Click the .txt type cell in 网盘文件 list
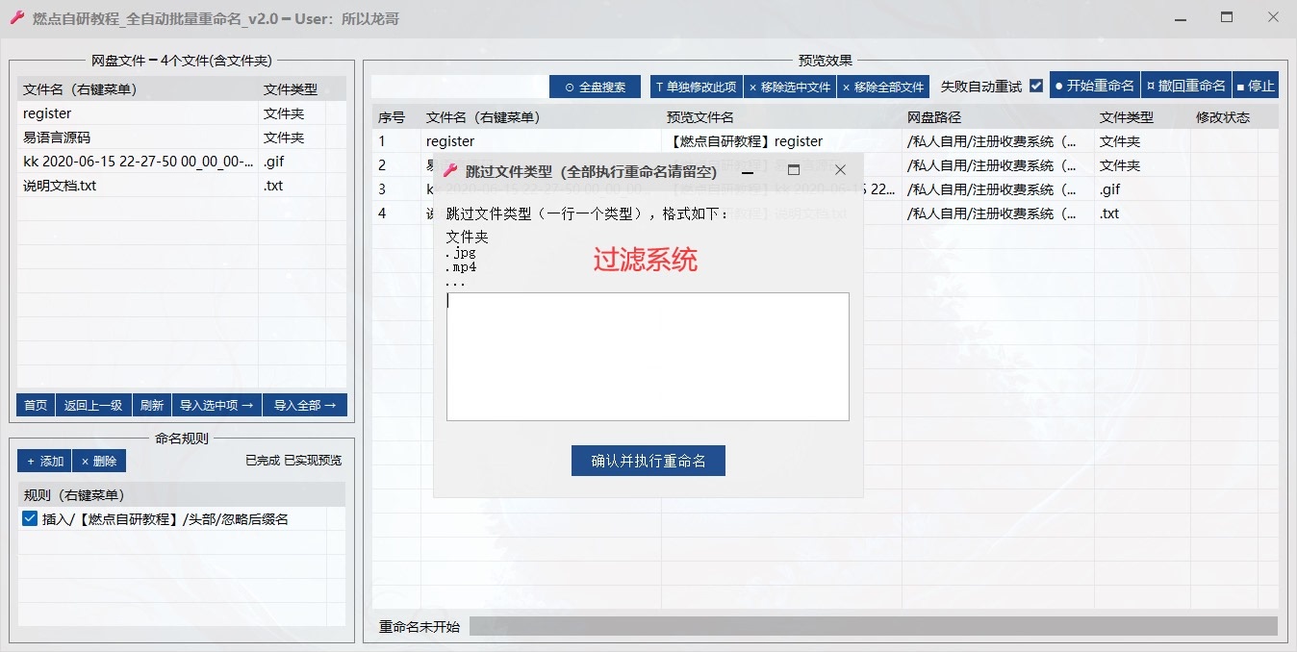 [273, 186]
